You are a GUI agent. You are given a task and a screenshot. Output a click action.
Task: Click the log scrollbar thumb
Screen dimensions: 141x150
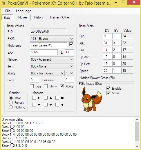pos(137,132)
